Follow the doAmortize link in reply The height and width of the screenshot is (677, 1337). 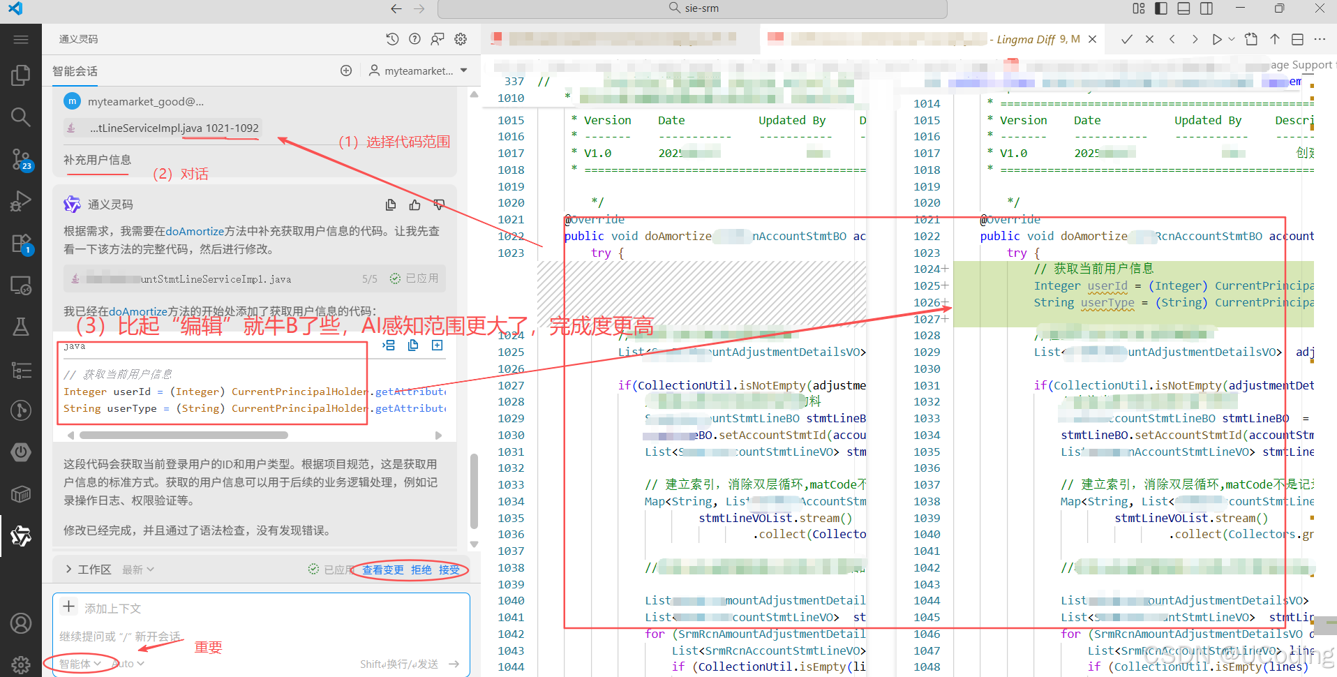point(195,231)
